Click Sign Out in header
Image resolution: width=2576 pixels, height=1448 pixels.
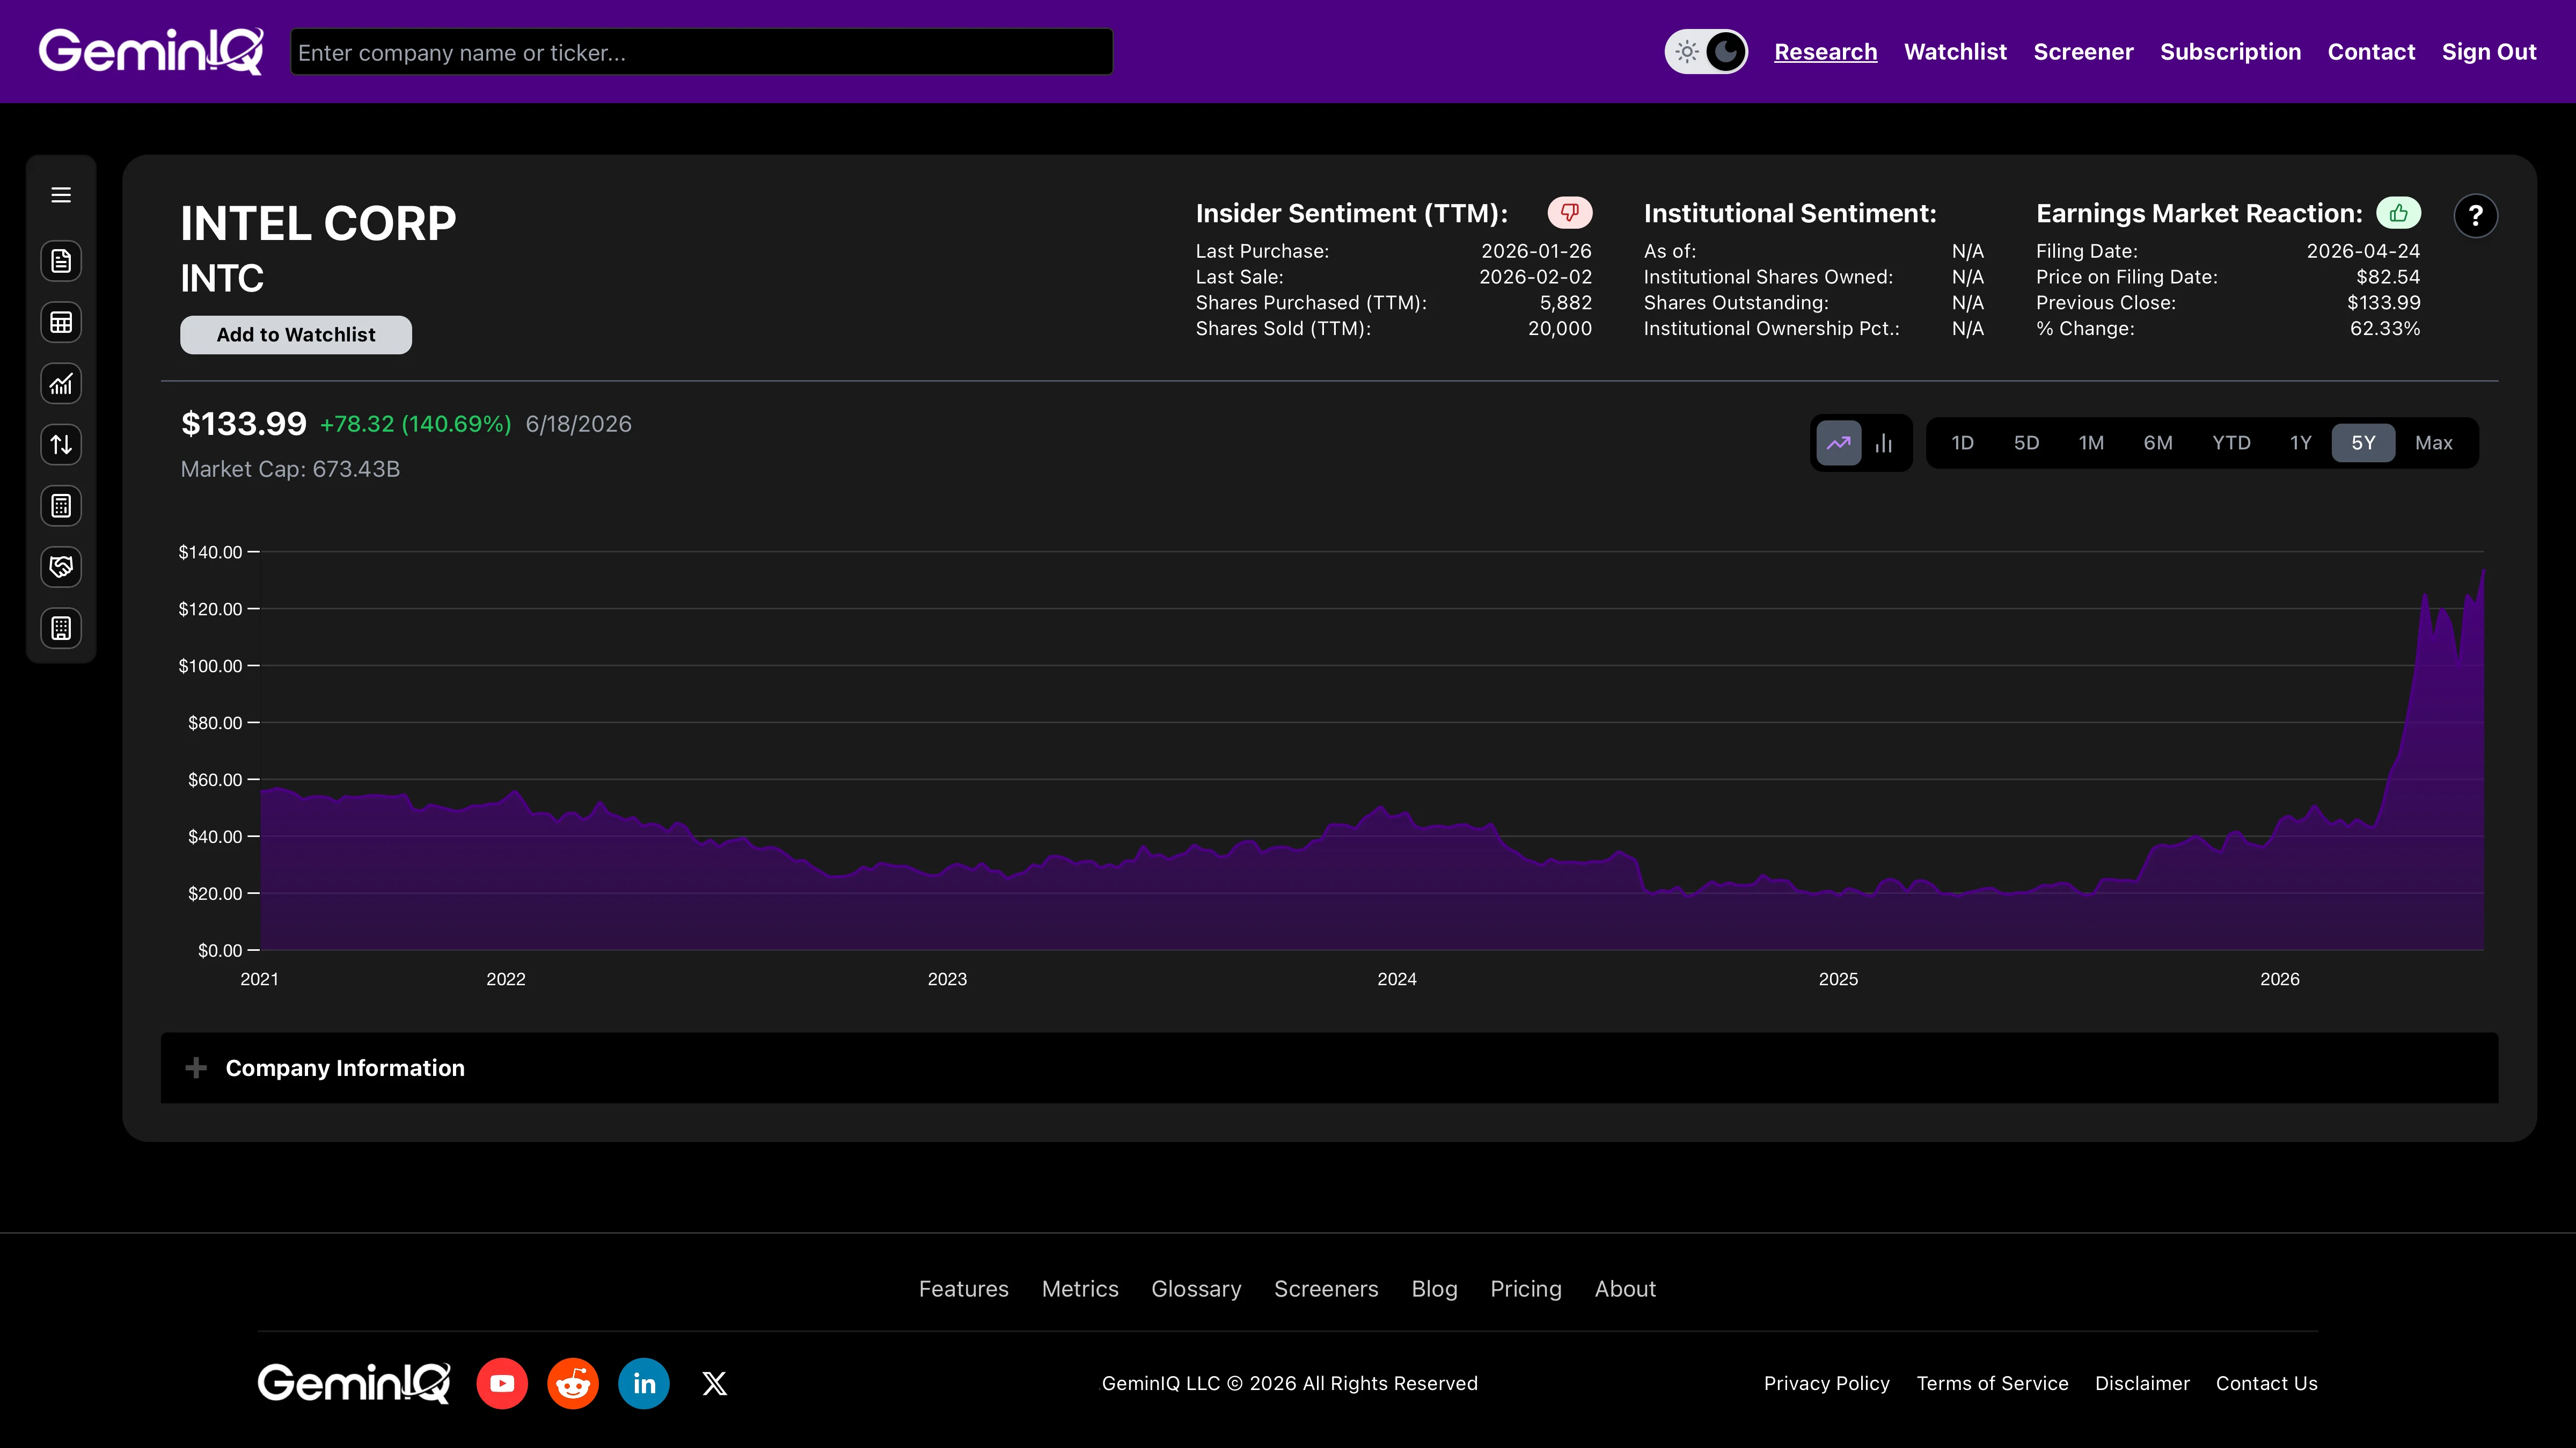click(x=2489, y=52)
